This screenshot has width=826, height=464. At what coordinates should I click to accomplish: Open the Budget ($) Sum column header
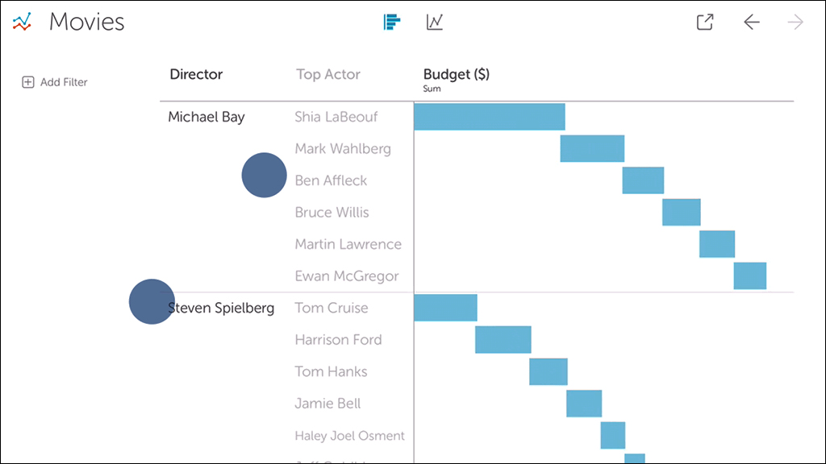pos(457,78)
